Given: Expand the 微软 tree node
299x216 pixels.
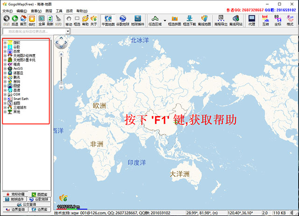Looking at the screenshot, I should pyautogui.click(x=5, y=43).
